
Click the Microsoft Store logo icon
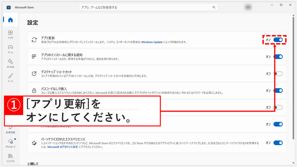coord(8,7)
